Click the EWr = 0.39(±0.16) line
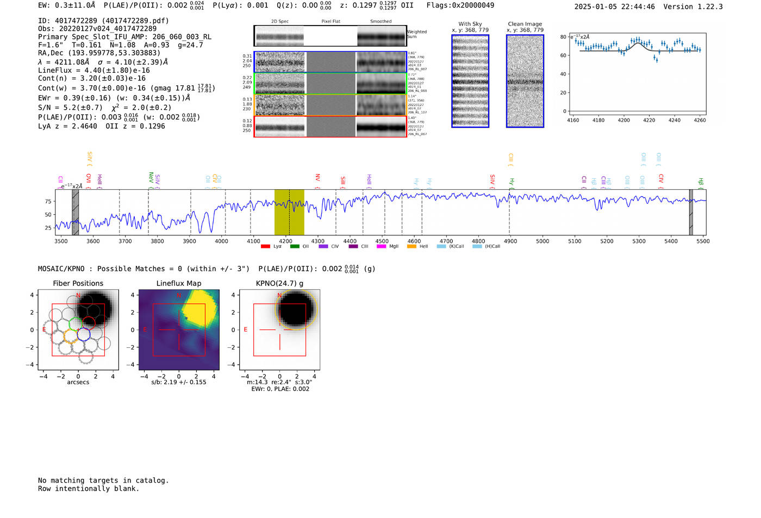The image size is (761, 518). click(x=114, y=98)
